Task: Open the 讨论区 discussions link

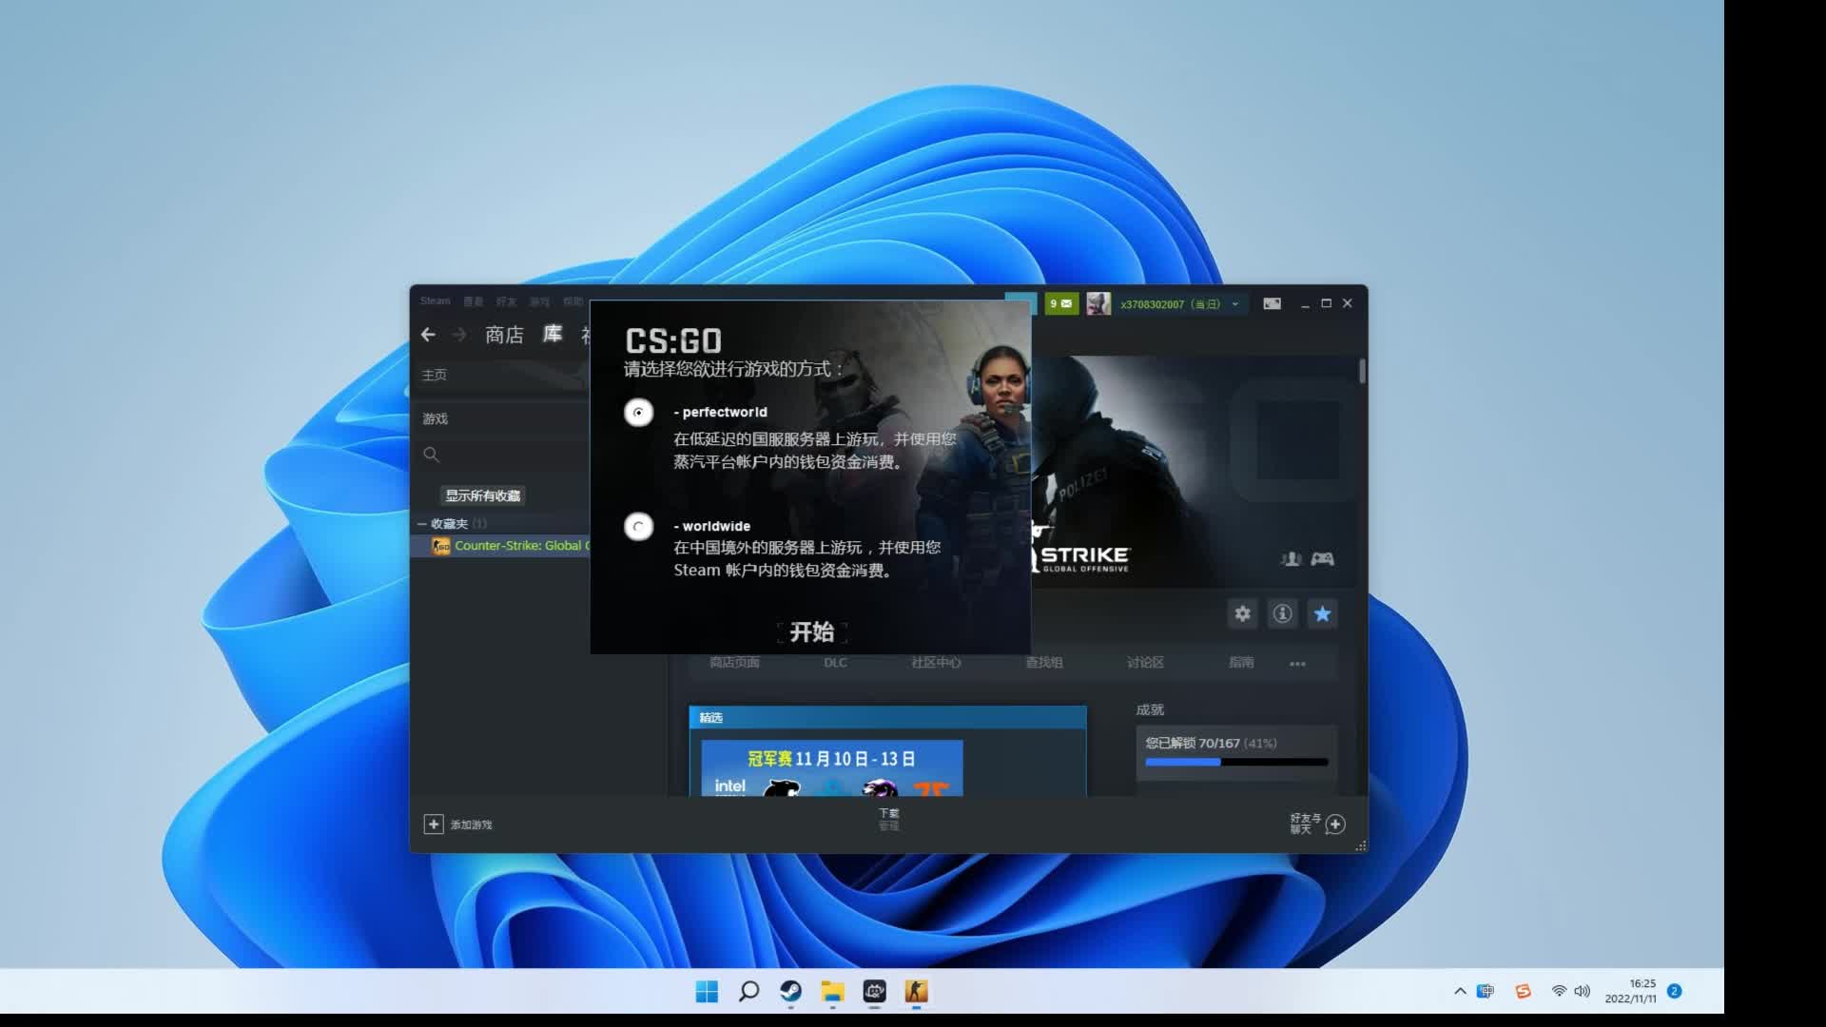Action: click(1145, 663)
